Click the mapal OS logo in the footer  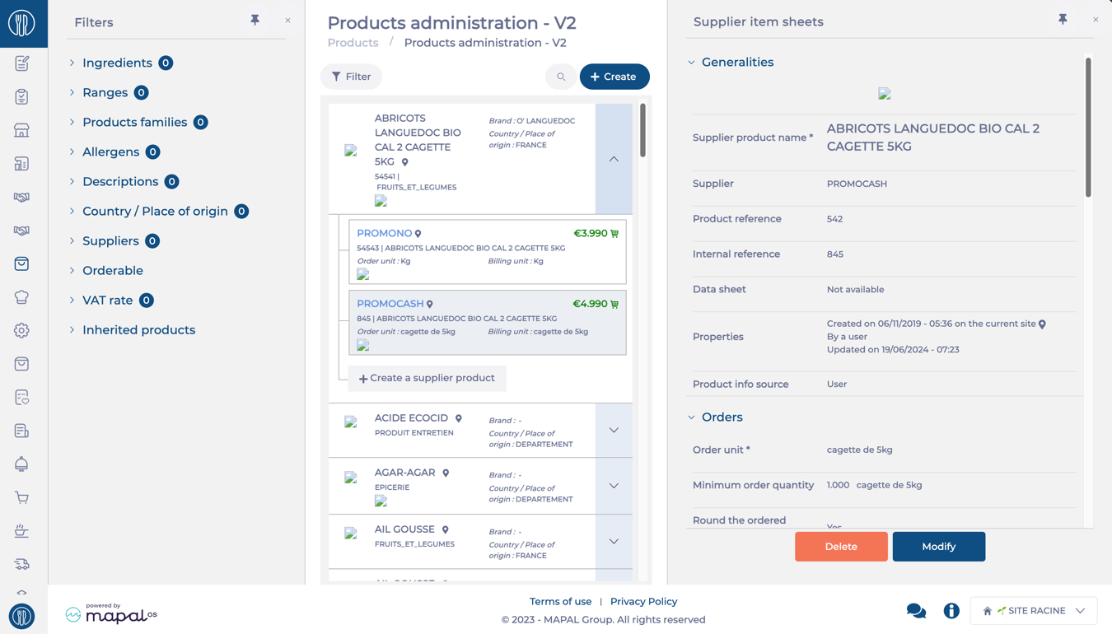[x=111, y=613]
